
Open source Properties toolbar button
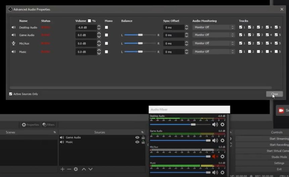coord(31,125)
